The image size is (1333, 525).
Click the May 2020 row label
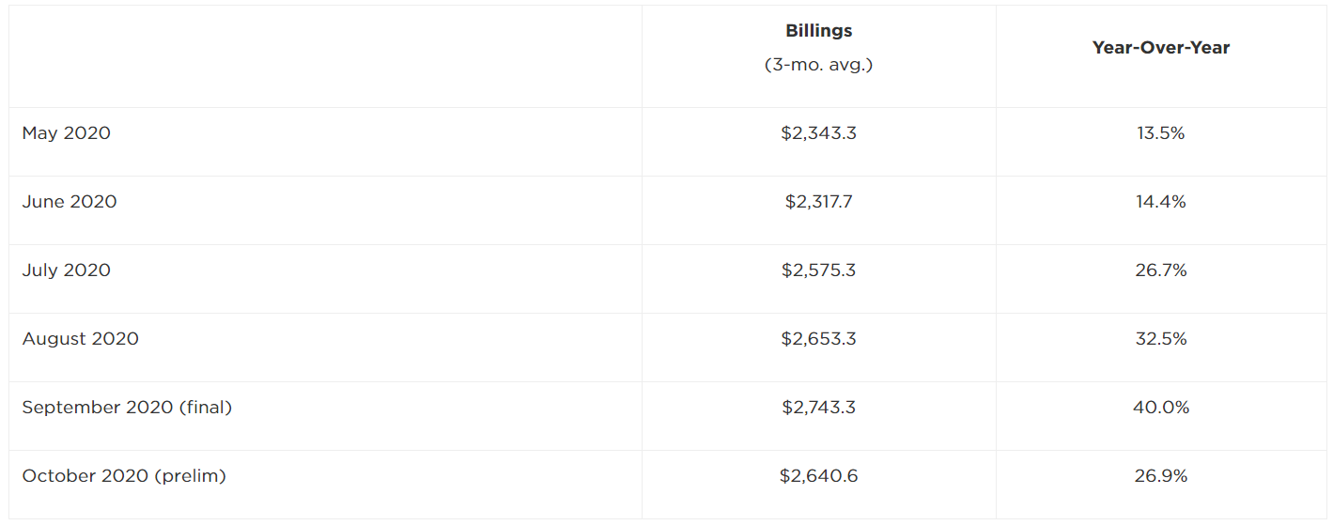pos(67,133)
